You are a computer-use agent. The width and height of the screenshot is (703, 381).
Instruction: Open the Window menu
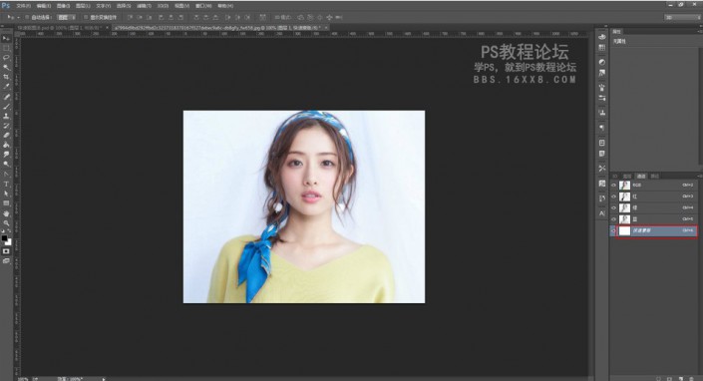point(203,6)
